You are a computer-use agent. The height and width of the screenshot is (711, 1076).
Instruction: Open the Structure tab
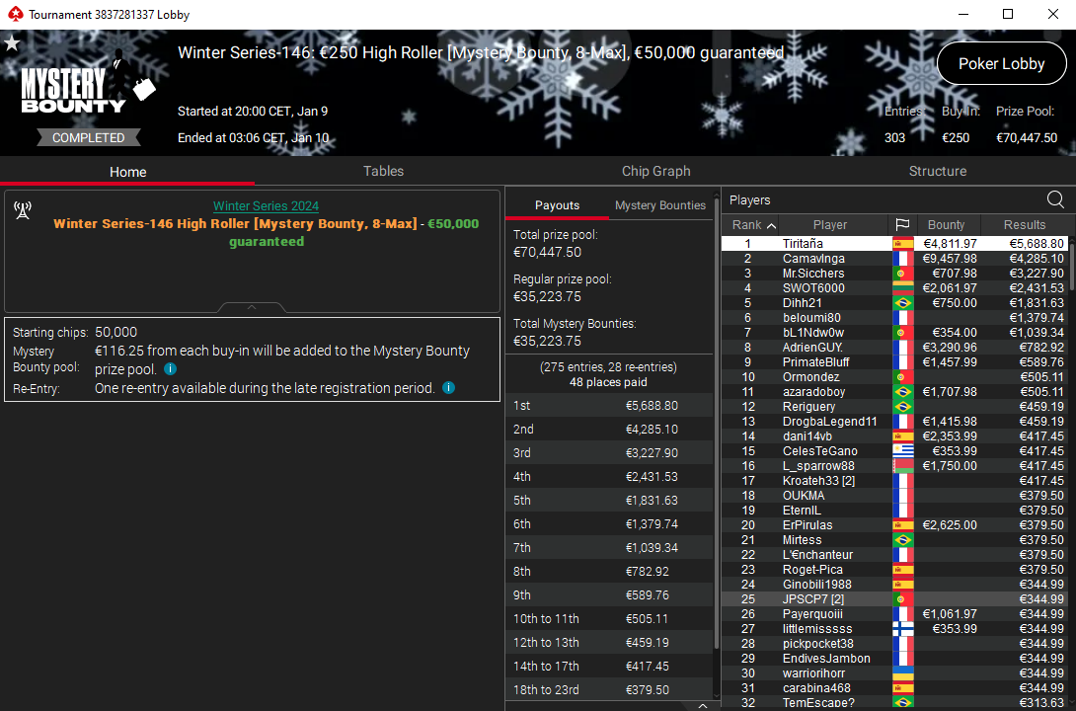[938, 171]
